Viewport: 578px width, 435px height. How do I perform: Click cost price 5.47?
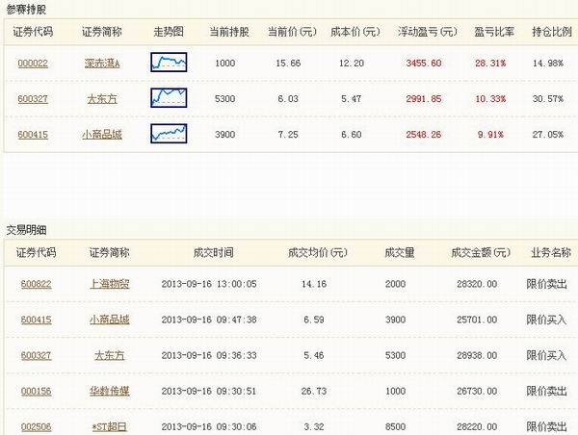coord(352,99)
